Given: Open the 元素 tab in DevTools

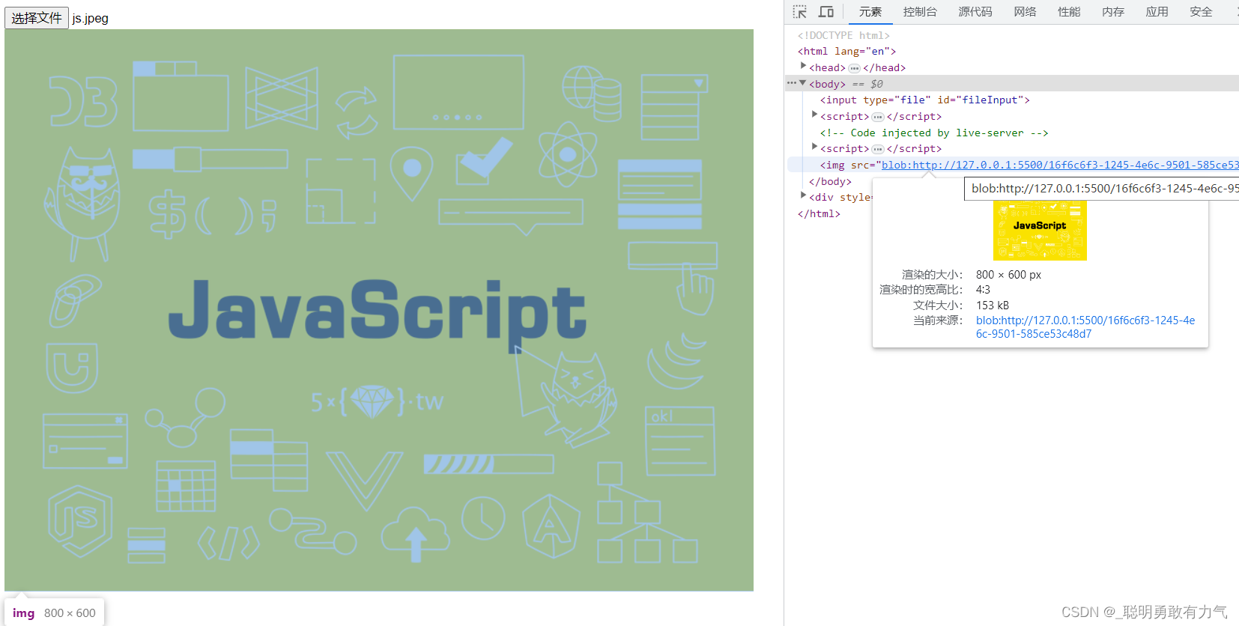Looking at the screenshot, I should [870, 12].
